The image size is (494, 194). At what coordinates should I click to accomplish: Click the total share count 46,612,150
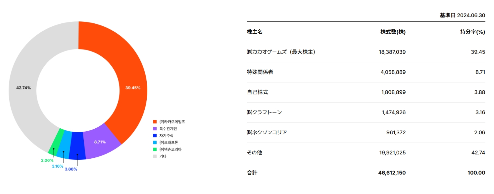coord(392,173)
